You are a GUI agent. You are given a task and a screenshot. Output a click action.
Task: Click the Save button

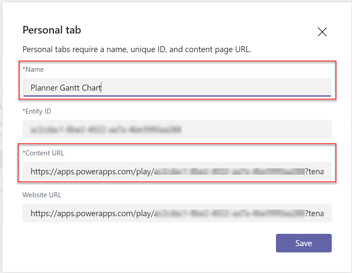304,243
